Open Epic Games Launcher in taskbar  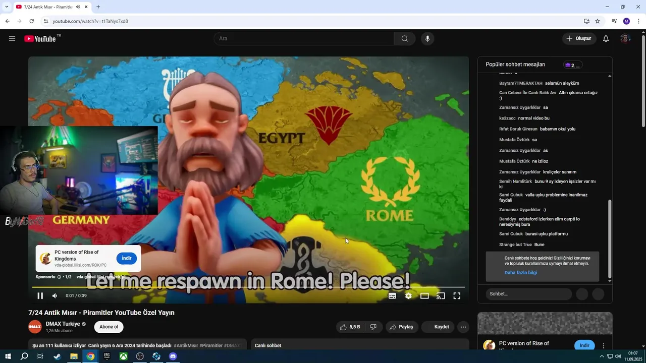click(106, 356)
